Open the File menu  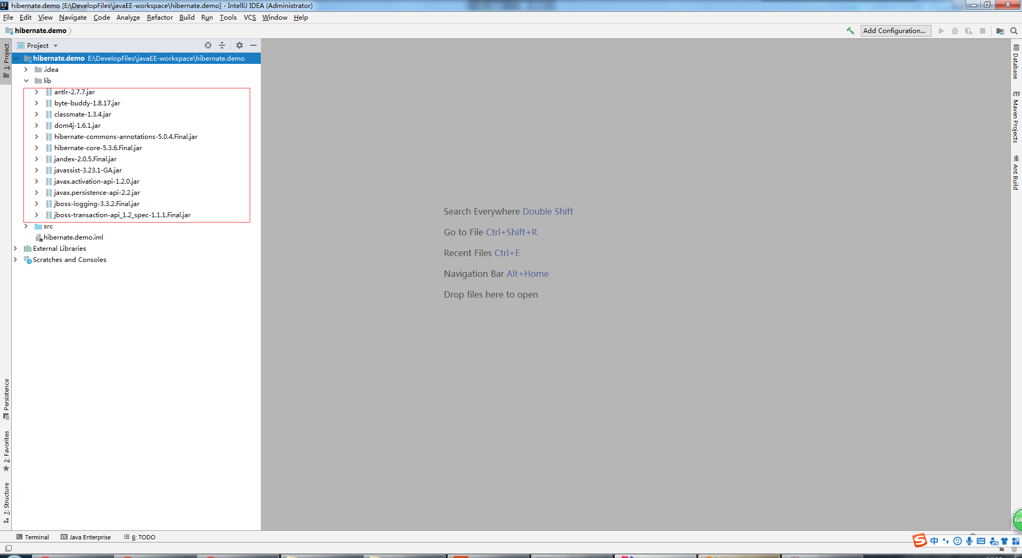pos(8,18)
